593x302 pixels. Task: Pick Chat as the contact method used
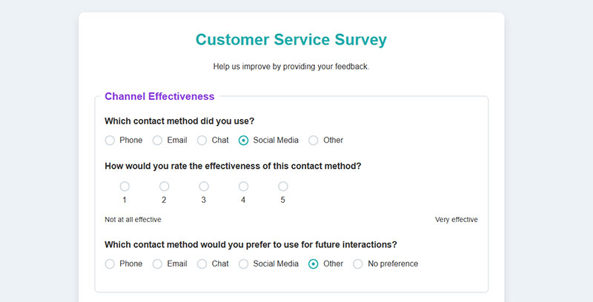tap(202, 140)
